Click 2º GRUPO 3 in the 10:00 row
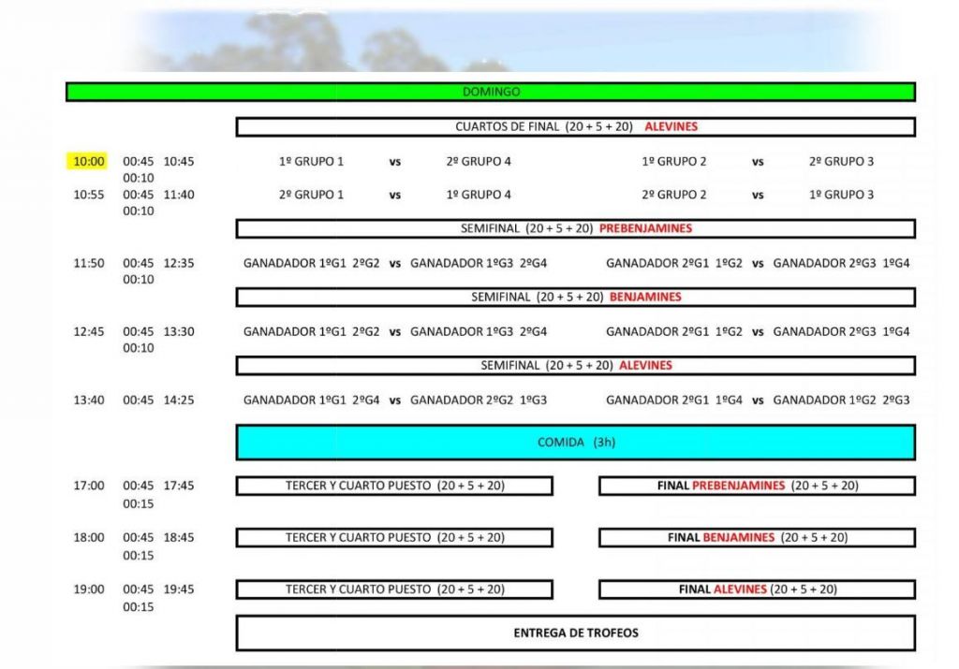This screenshot has width=959, height=669. (841, 161)
